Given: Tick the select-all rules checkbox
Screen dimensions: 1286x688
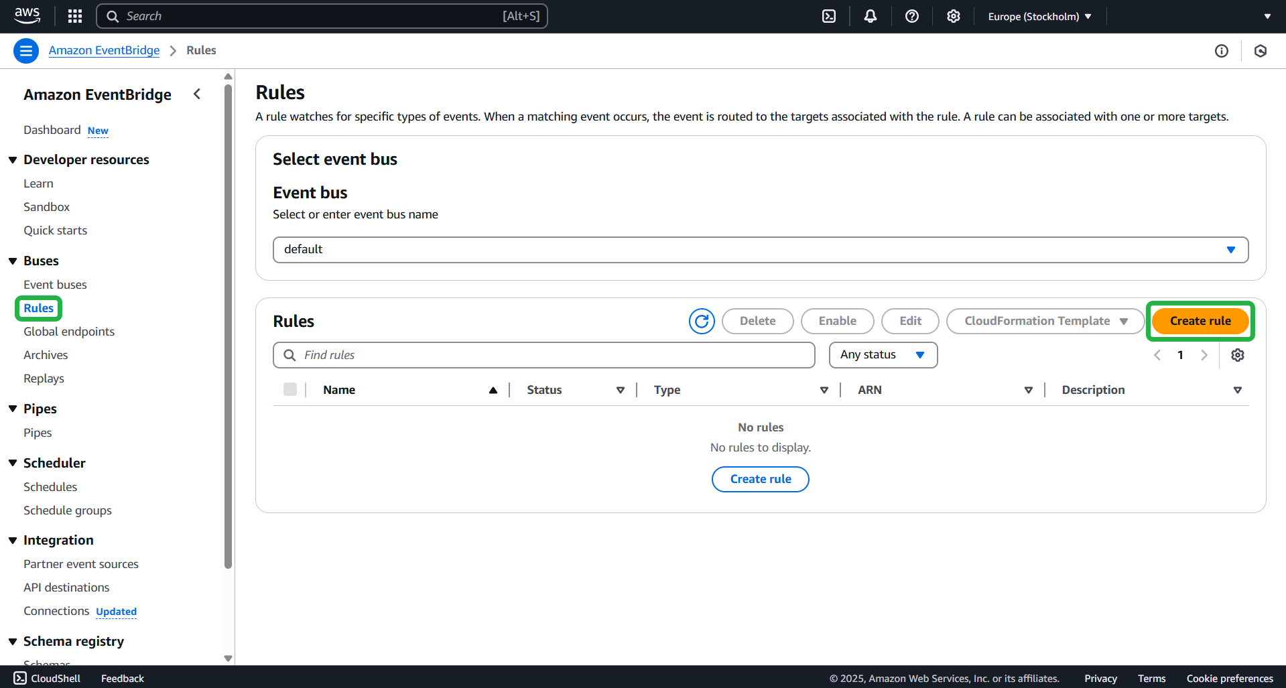Looking at the screenshot, I should tap(290, 389).
